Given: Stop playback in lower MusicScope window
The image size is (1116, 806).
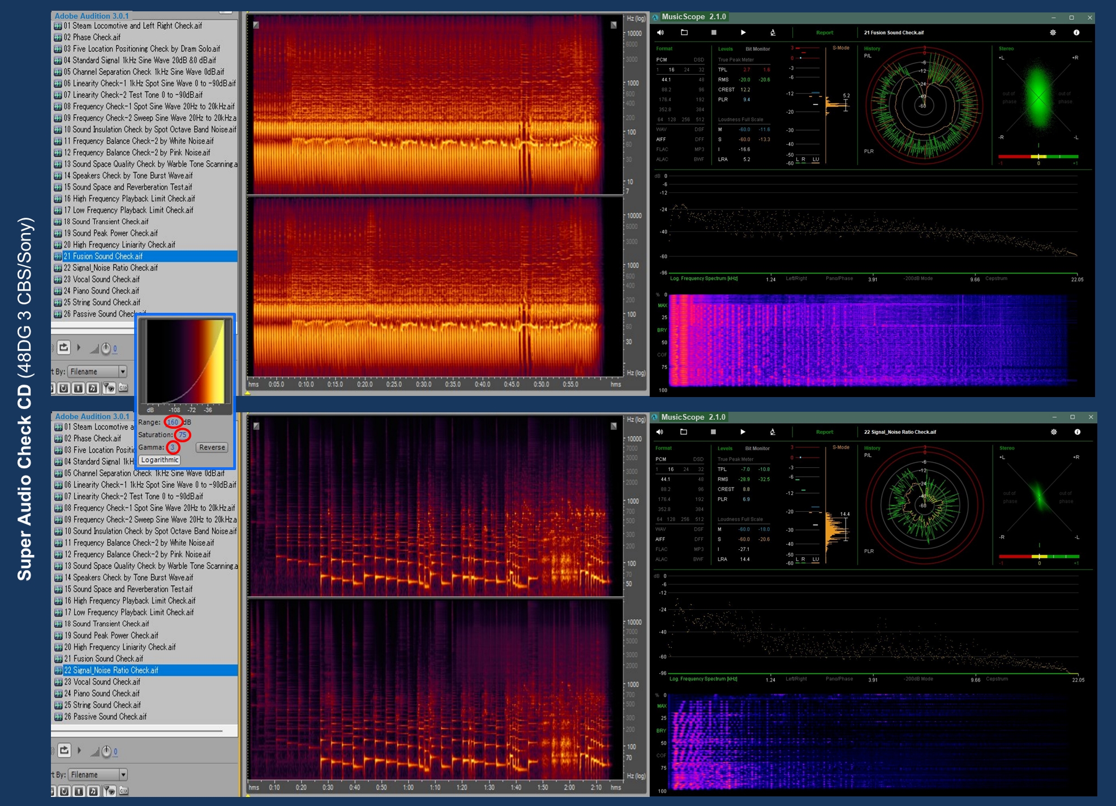Looking at the screenshot, I should point(713,432).
